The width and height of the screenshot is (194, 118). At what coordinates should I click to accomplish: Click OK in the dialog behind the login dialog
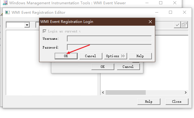coord(103,67)
